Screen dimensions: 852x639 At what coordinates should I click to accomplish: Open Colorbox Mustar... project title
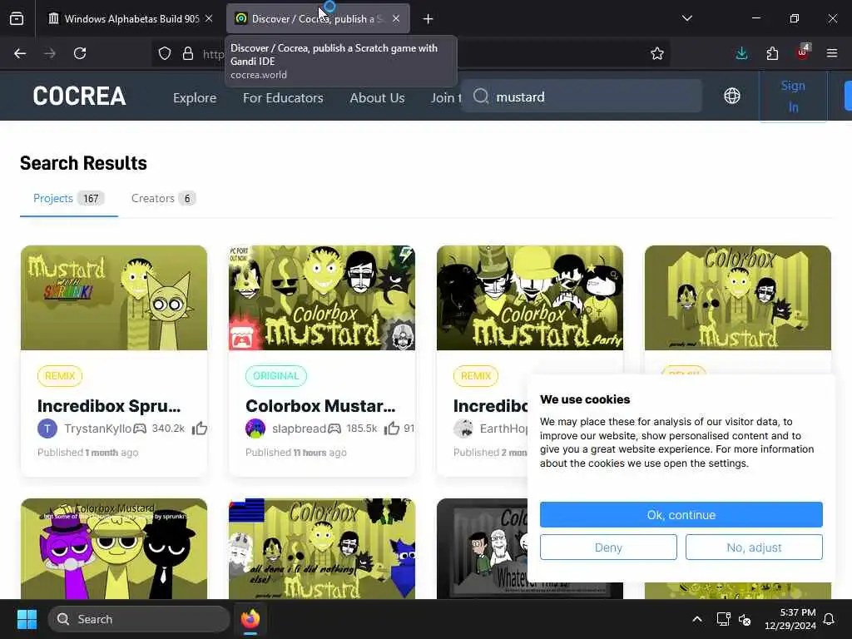pyautogui.click(x=320, y=406)
